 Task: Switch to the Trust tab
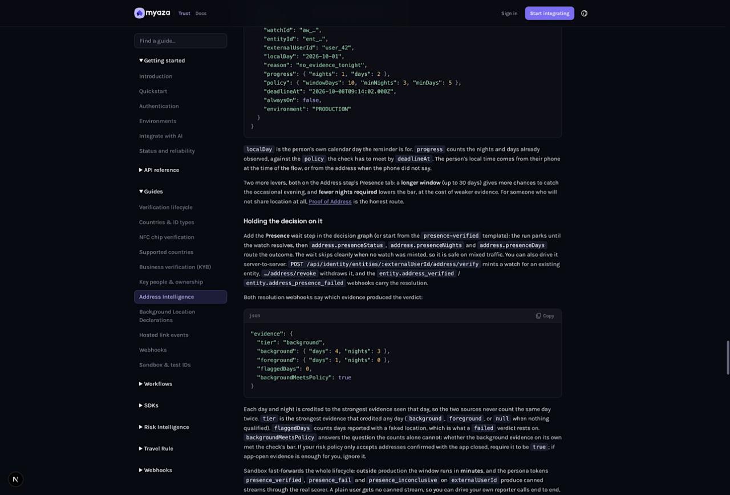(184, 13)
